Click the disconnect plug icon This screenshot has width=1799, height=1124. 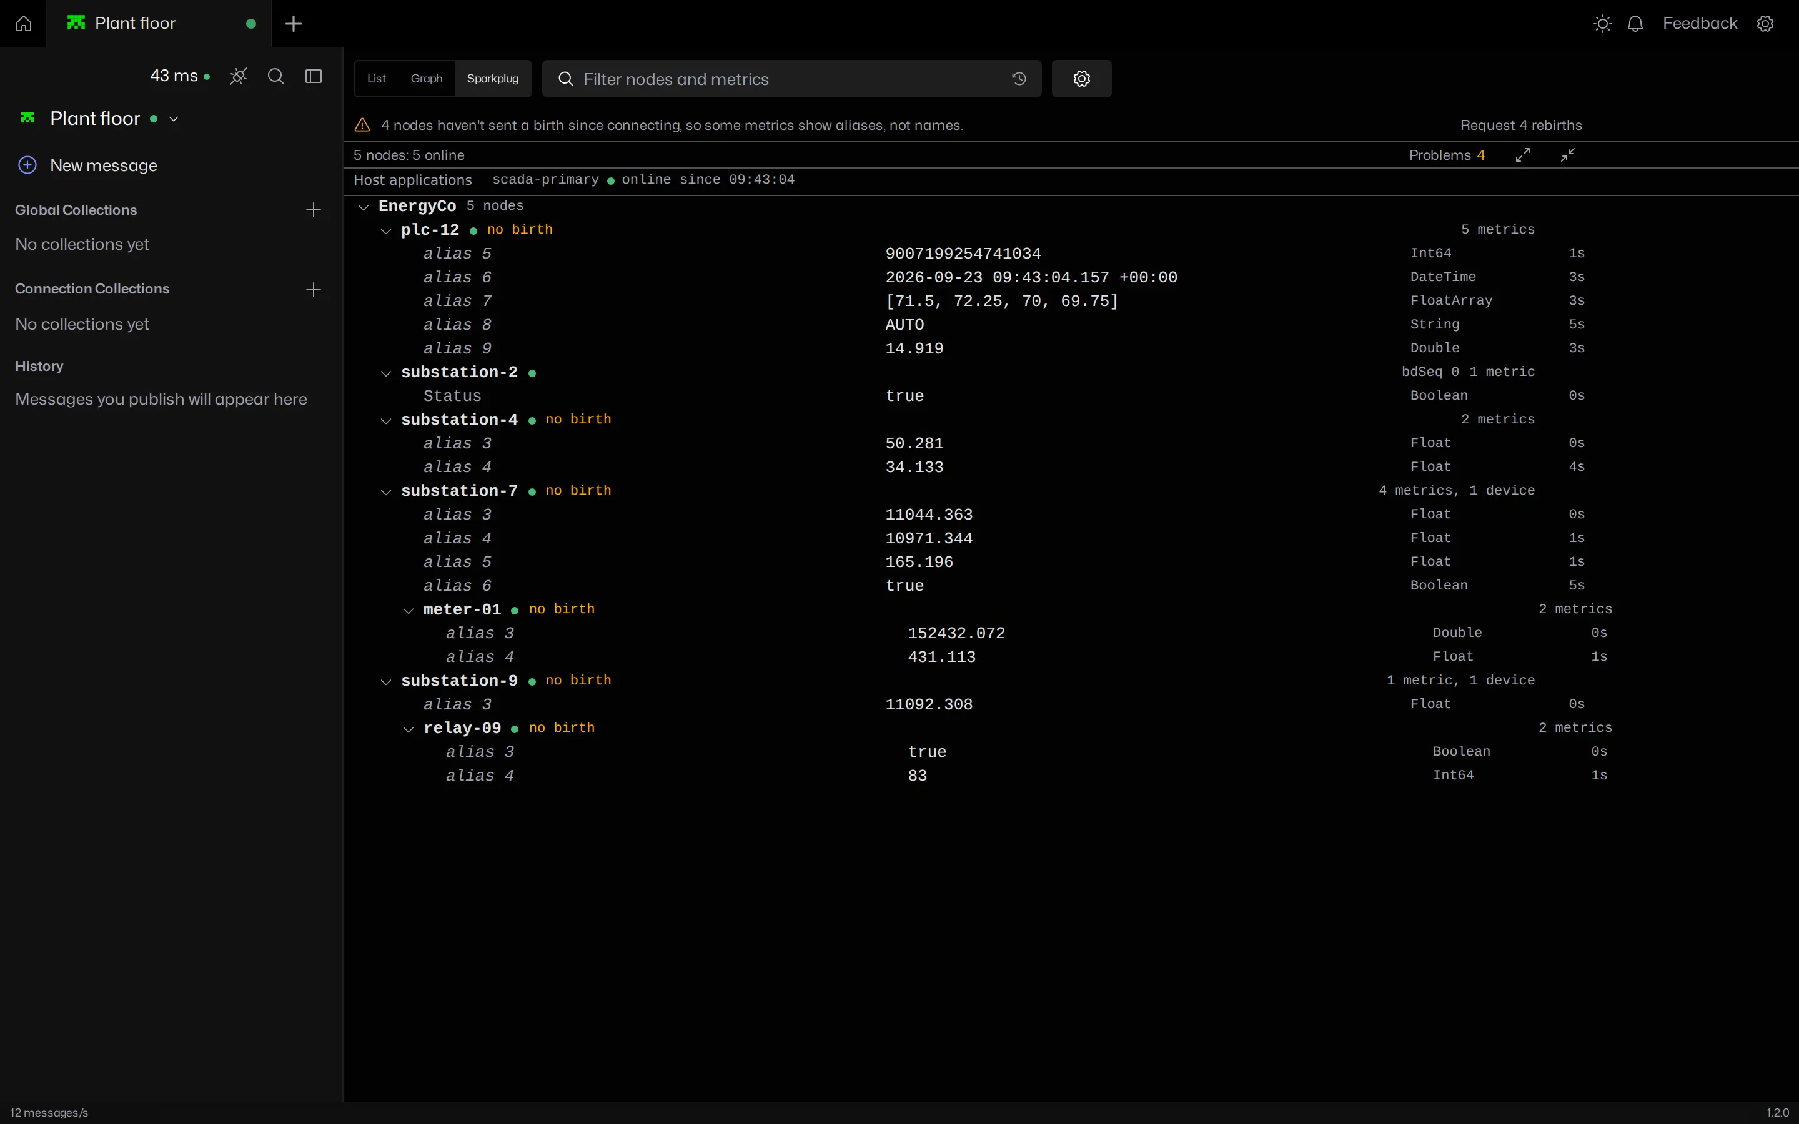pyautogui.click(x=239, y=76)
